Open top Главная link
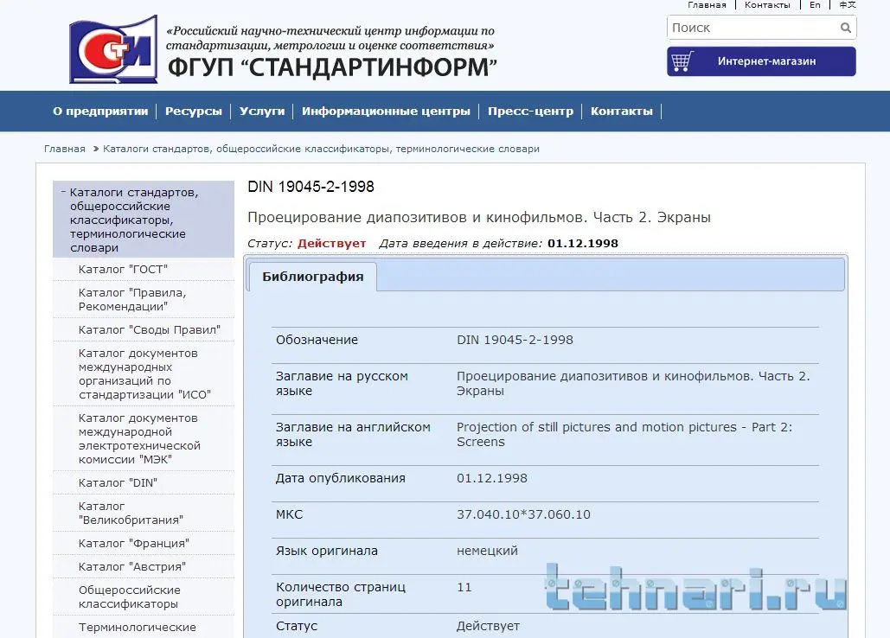The height and width of the screenshot is (638, 890). point(707,4)
